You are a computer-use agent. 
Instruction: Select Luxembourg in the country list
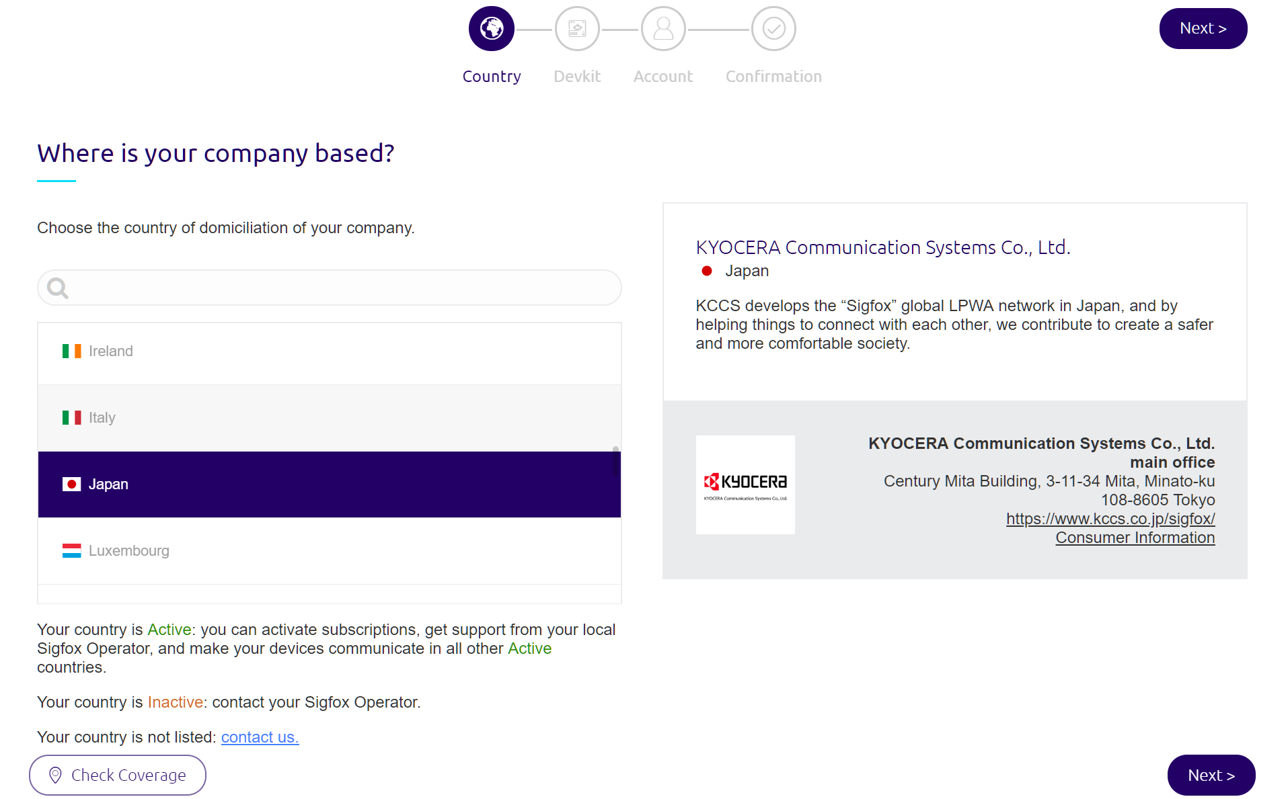329,551
